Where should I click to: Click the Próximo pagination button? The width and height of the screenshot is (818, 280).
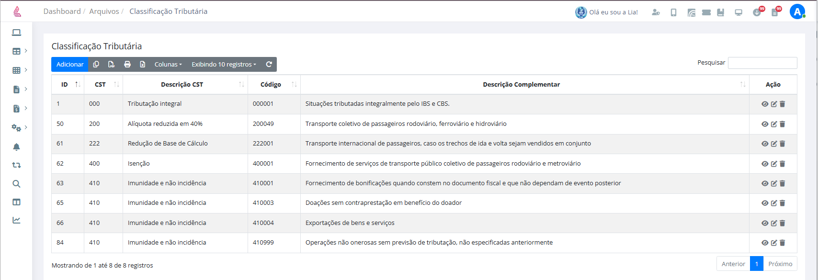tap(780, 264)
